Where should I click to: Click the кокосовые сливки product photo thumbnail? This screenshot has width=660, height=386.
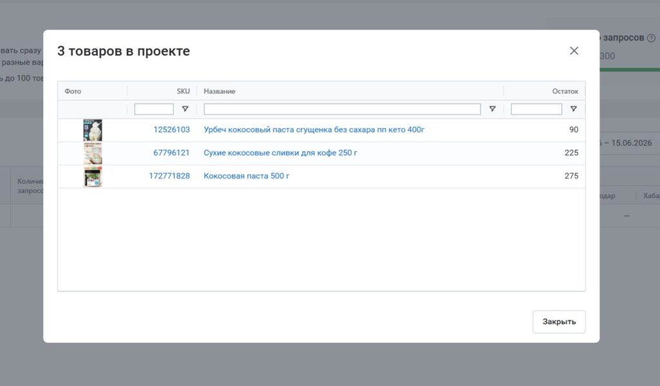[x=93, y=153]
